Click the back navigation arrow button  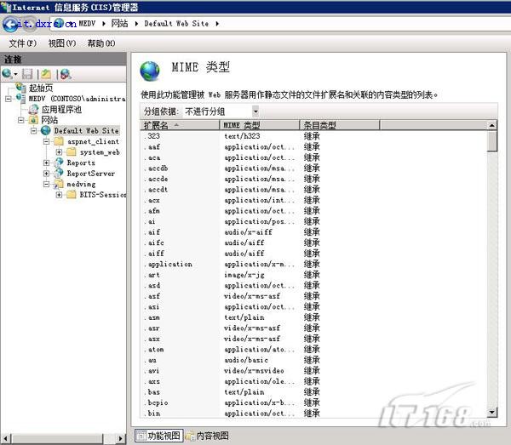point(12,24)
